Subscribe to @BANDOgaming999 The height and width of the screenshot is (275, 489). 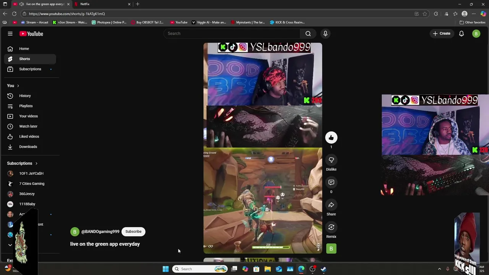[133, 231]
